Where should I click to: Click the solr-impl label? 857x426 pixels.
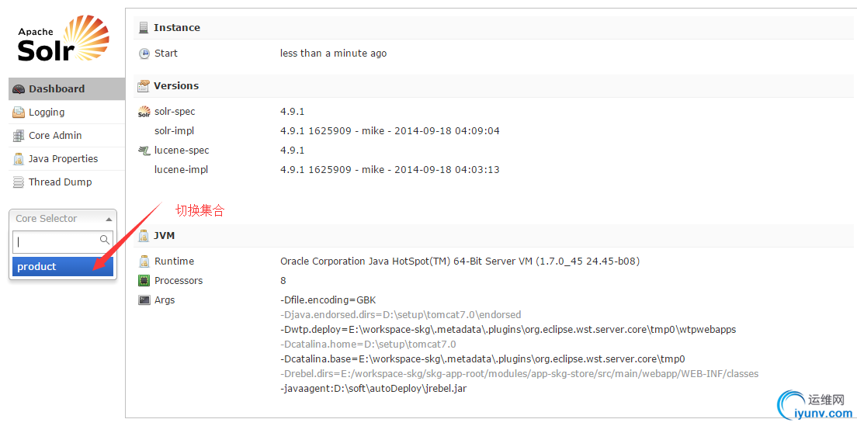coord(175,131)
